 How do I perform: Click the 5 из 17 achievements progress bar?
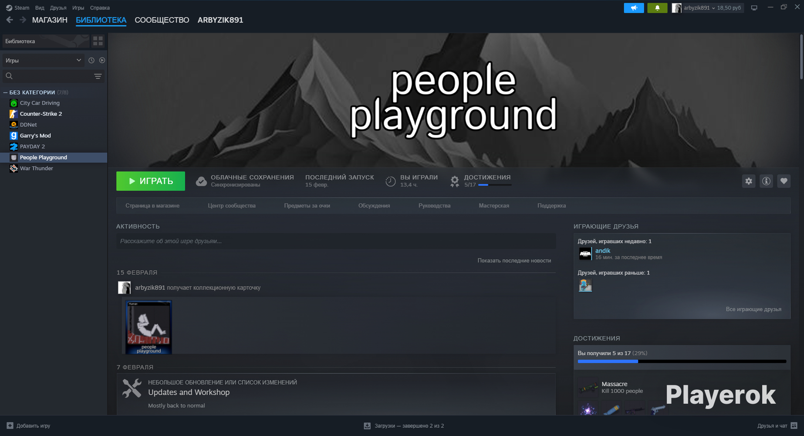[682, 361]
